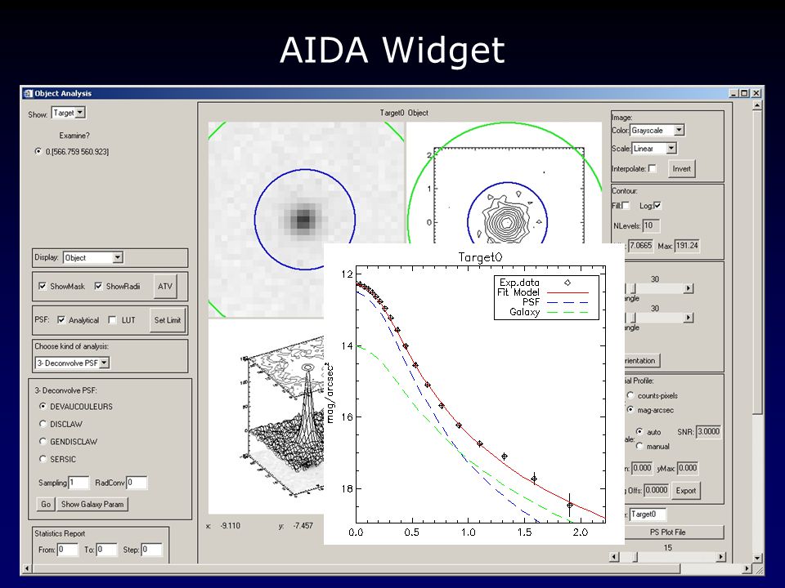Click the ATV button

[164, 287]
